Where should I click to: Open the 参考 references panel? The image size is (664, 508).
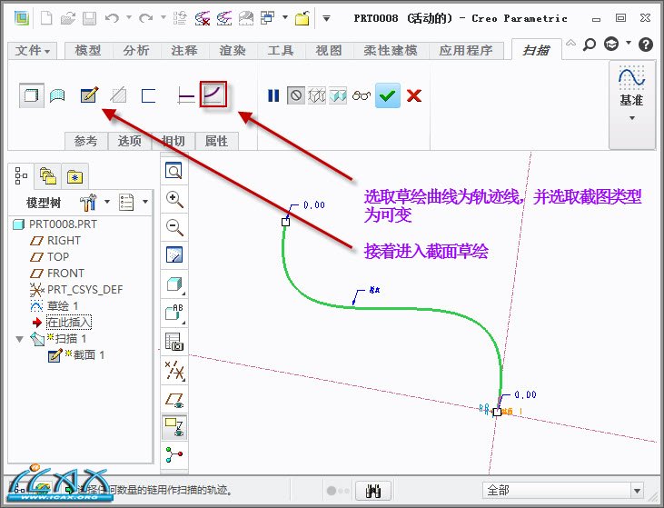[x=85, y=141]
